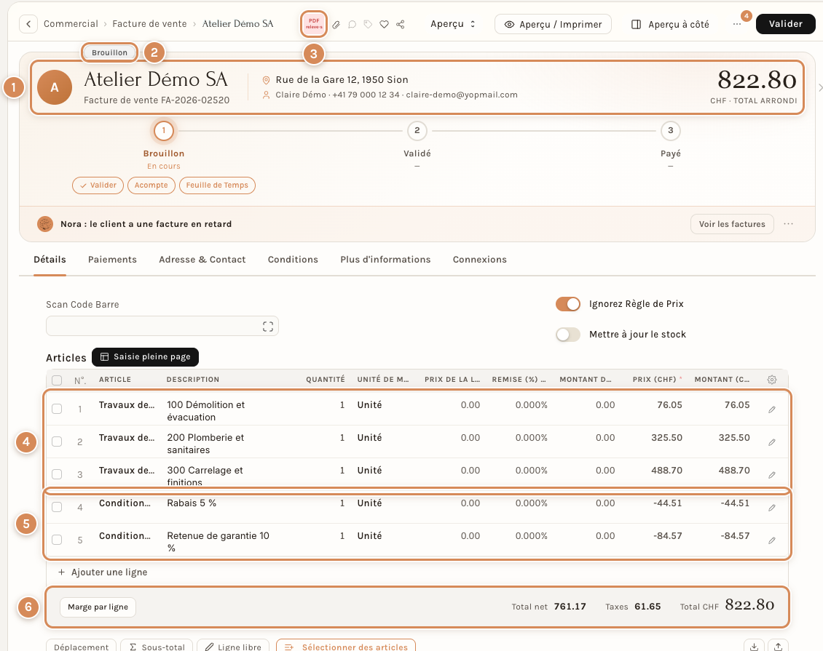
Task: Click Ajouter une ligne
Action: 103,572
